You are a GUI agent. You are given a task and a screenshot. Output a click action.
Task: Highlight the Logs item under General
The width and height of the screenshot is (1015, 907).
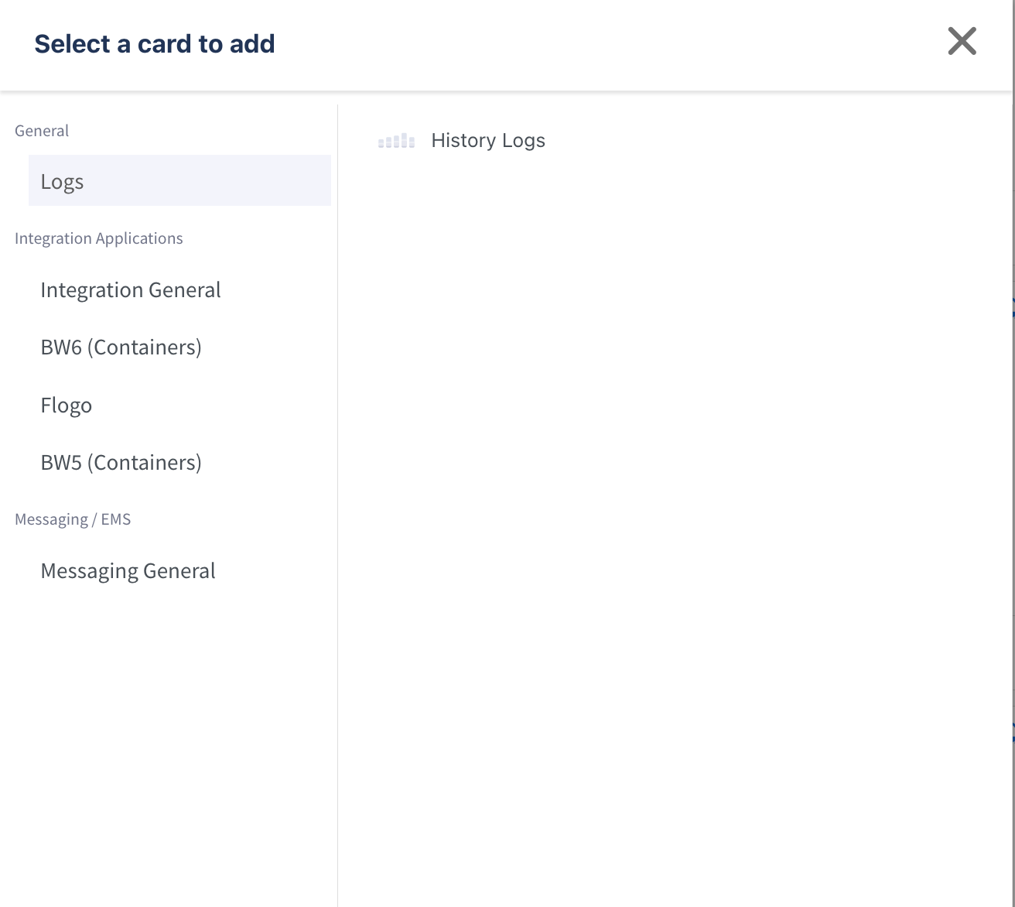coord(62,182)
